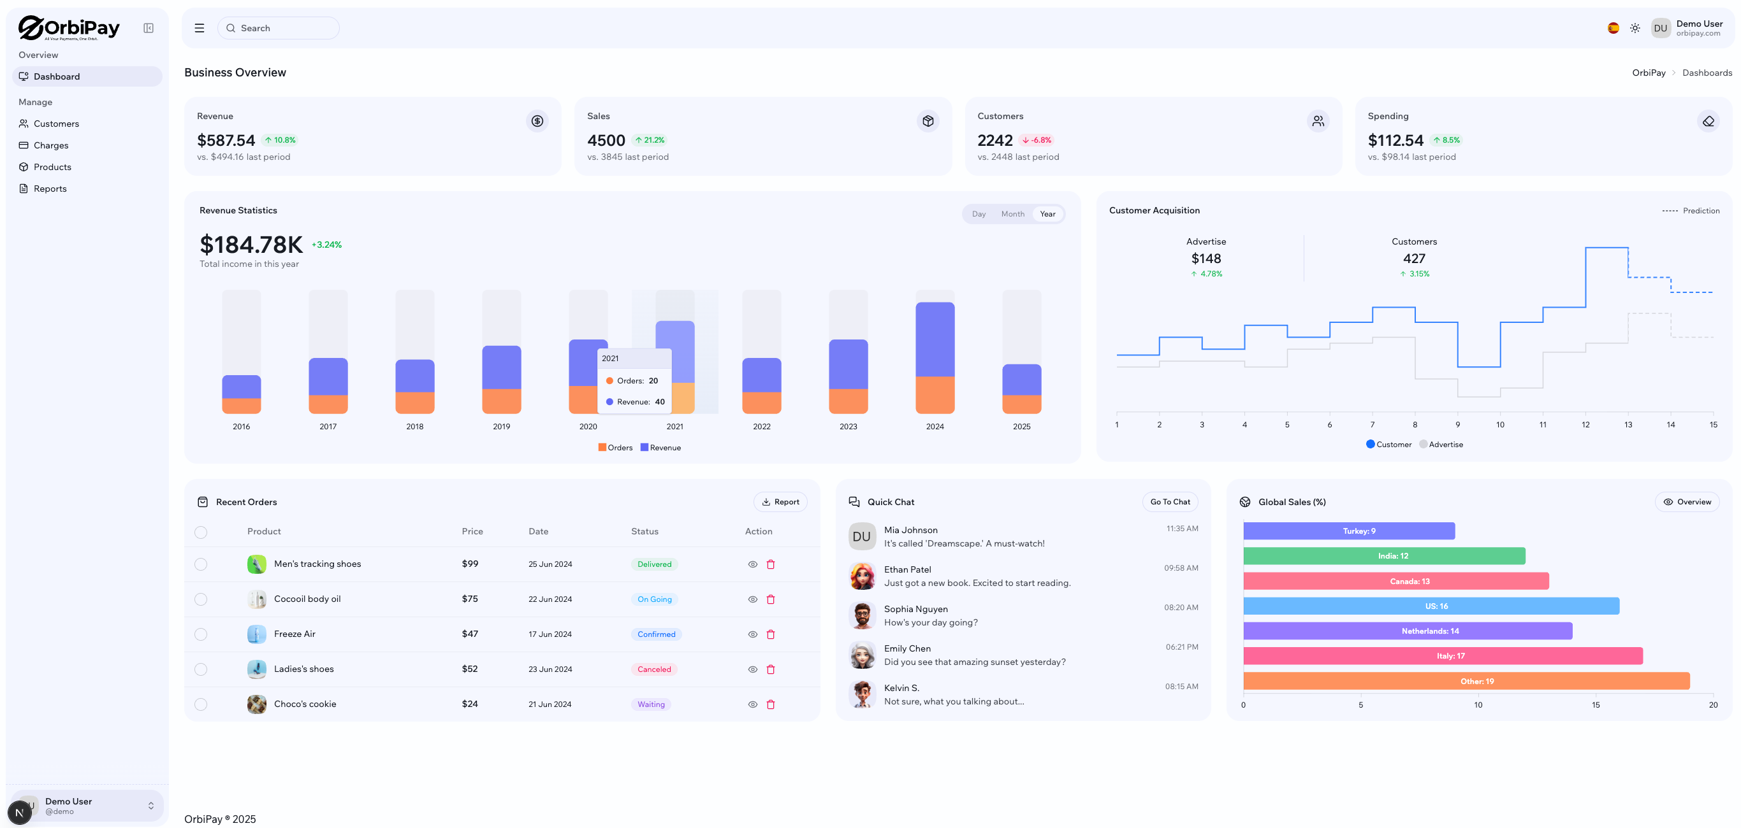This screenshot has height=828, width=1741.
Task: Select the Products icon in the sidebar
Action: [24, 167]
